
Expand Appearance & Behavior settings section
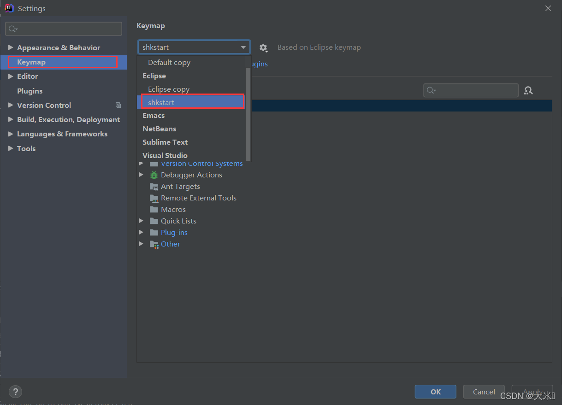pos(11,47)
